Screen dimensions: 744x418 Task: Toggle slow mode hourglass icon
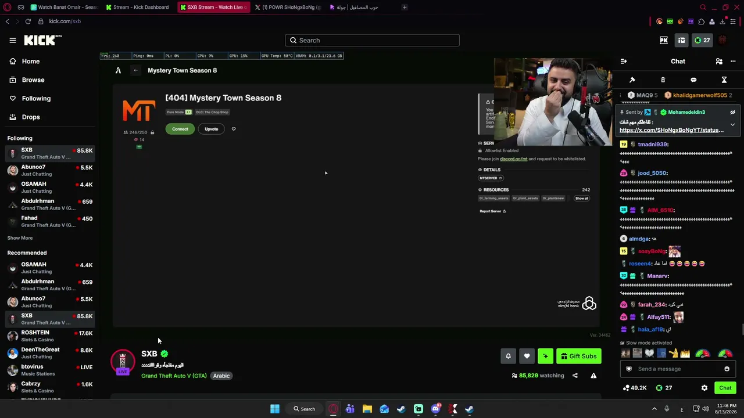coord(724,80)
